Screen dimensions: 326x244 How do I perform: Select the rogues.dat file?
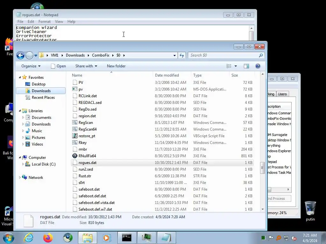click(162, 162)
